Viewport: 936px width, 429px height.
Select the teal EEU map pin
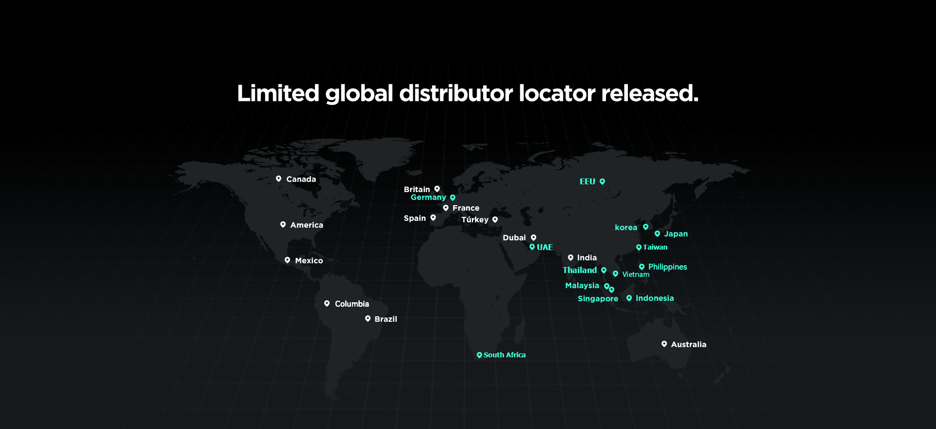click(x=602, y=181)
